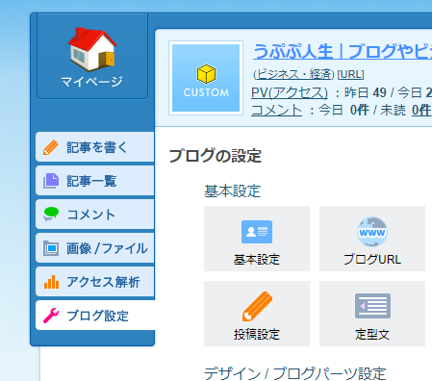Open the unread 0件 comments link
Viewport: 432px width, 381px height.
[421, 111]
